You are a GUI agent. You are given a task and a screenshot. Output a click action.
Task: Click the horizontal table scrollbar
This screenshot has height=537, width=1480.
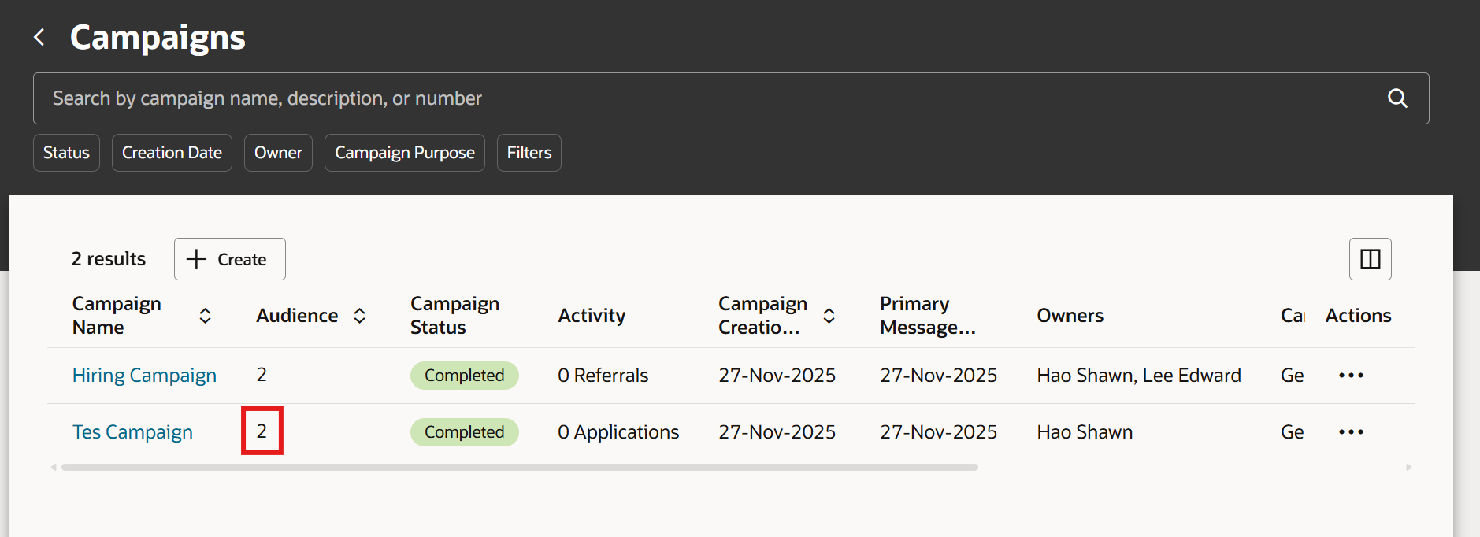coord(520,467)
